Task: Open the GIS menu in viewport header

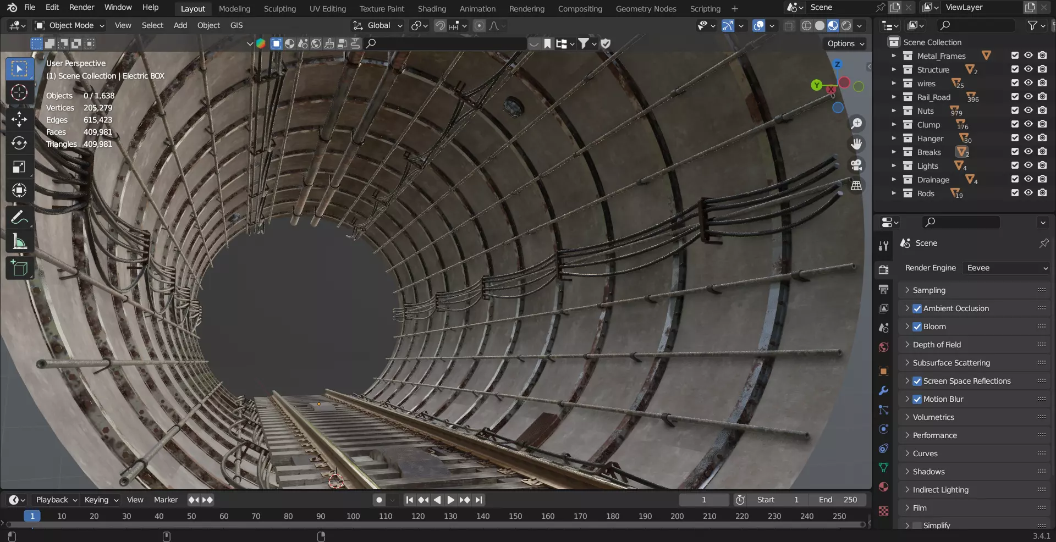Action: click(237, 25)
